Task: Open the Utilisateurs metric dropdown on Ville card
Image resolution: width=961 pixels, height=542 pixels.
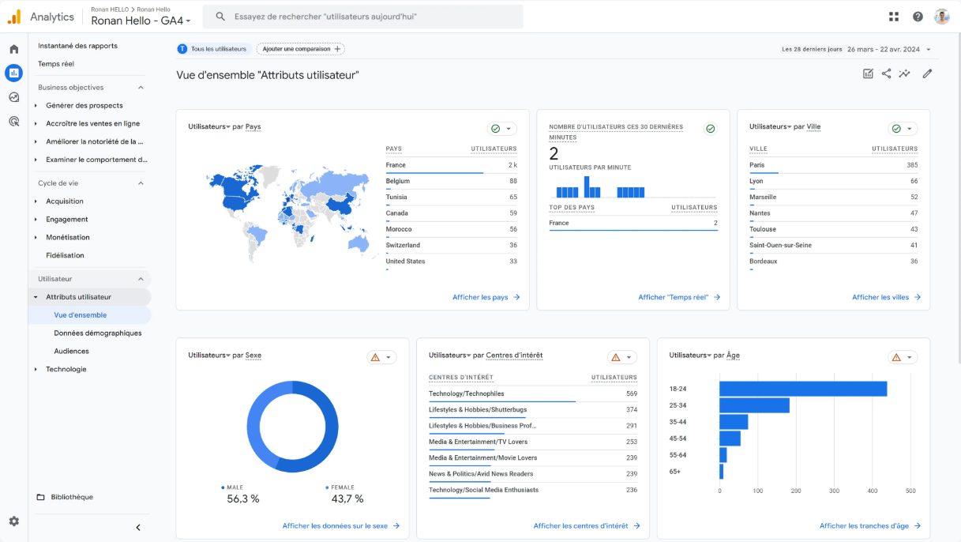Action: coord(771,126)
